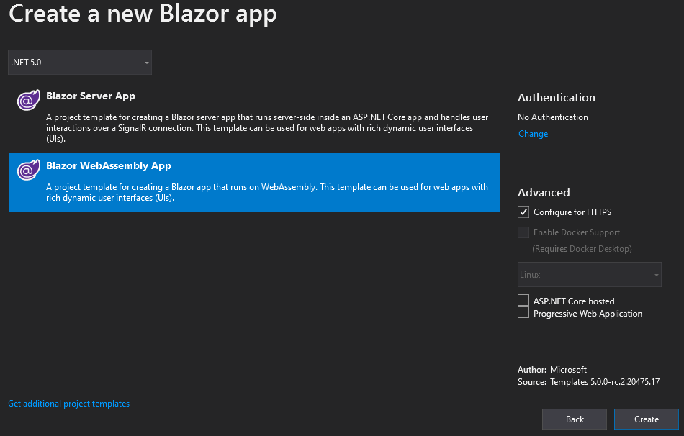The image size is (684, 436).
Task: Open the .NET 5.0 framework dropdown
Action: pyautogui.click(x=80, y=63)
